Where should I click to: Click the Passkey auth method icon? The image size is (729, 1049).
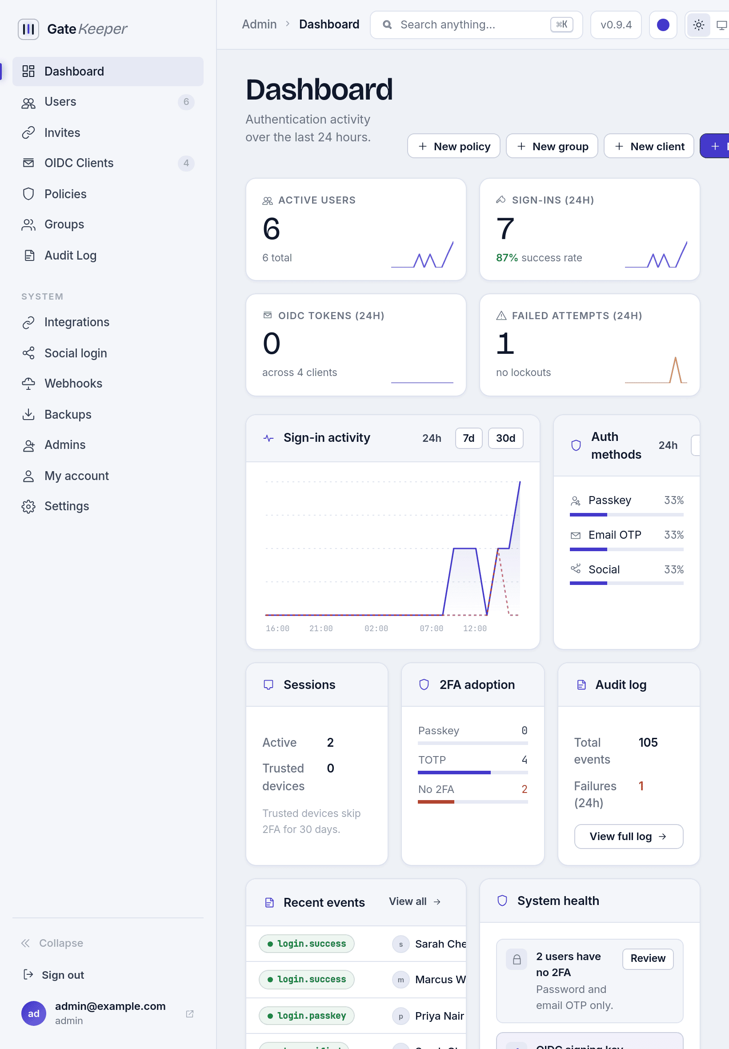coord(576,501)
